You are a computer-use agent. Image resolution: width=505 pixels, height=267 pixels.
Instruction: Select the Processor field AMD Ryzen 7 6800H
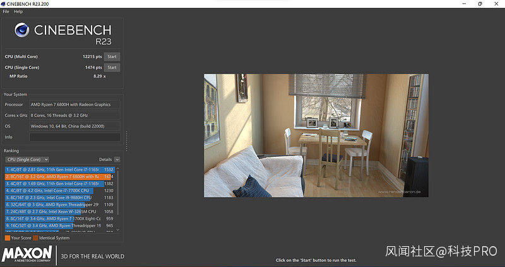click(x=75, y=105)
